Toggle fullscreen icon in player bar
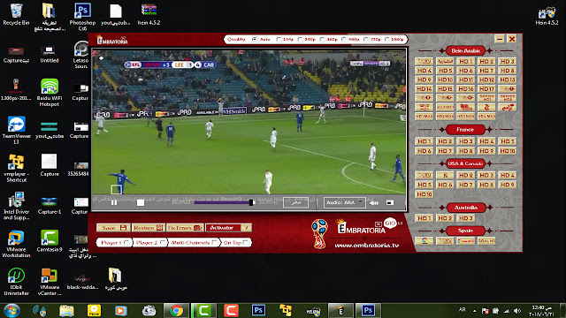 tap(390, 202)
